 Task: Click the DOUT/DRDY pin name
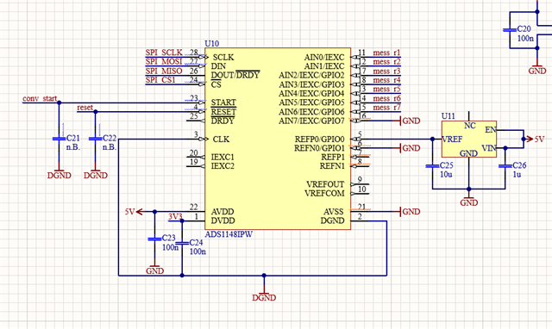click(x=235, y=75)
